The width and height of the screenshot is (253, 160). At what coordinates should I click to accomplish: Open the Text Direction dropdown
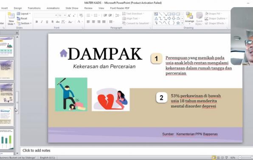[x=133, y=14]
